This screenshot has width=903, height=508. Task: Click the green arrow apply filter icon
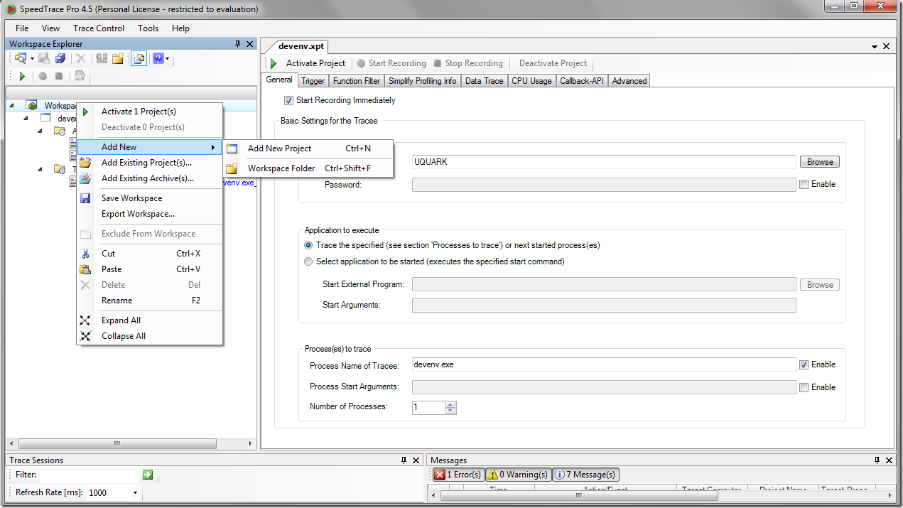(148, 475)
